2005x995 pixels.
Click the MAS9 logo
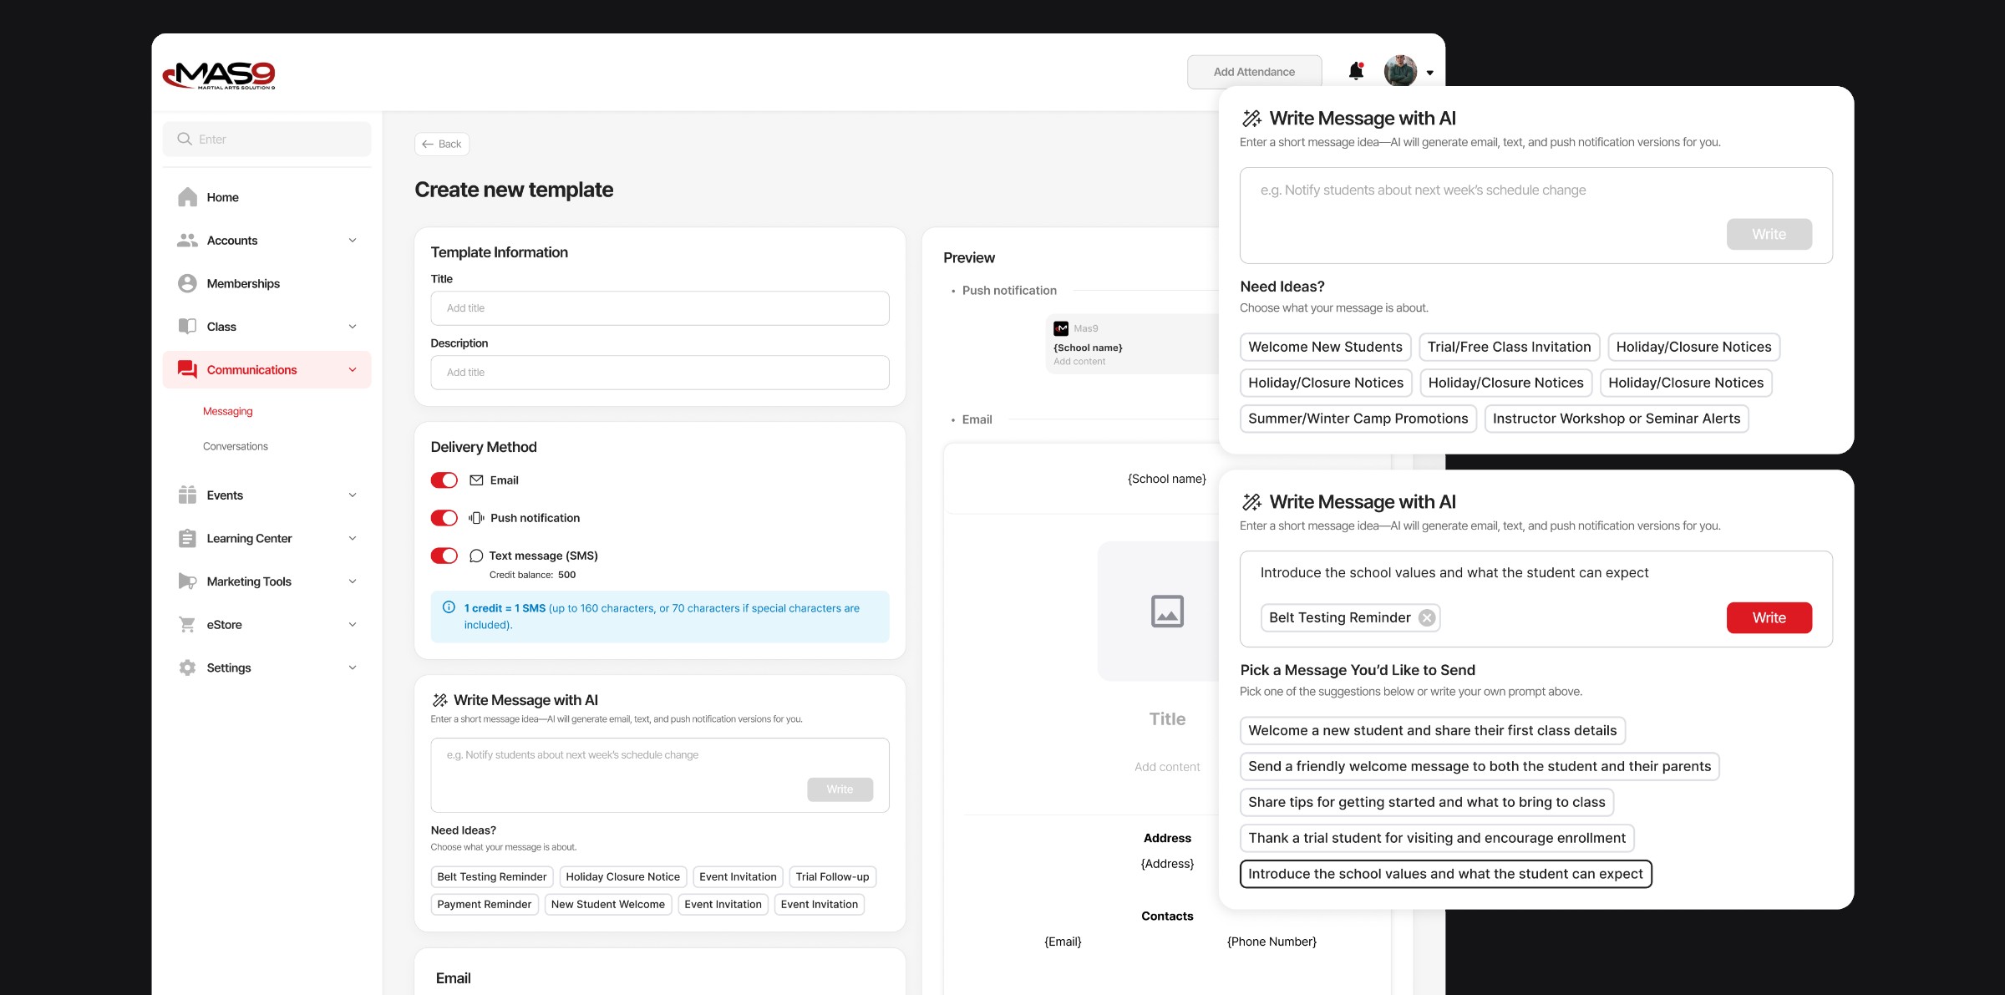coord(219,75)
